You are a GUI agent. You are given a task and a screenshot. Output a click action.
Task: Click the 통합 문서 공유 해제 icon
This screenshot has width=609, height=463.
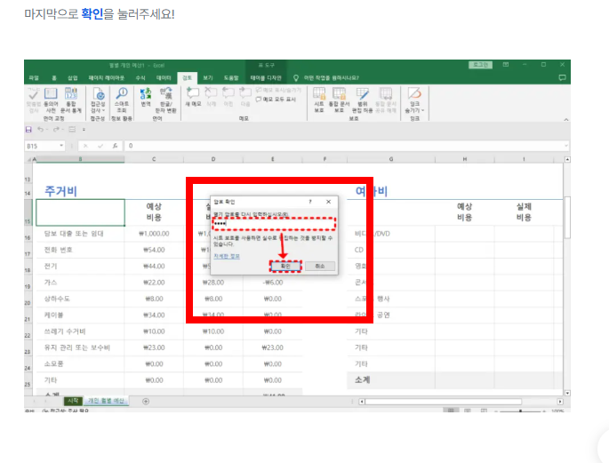(x=386, y=100)
